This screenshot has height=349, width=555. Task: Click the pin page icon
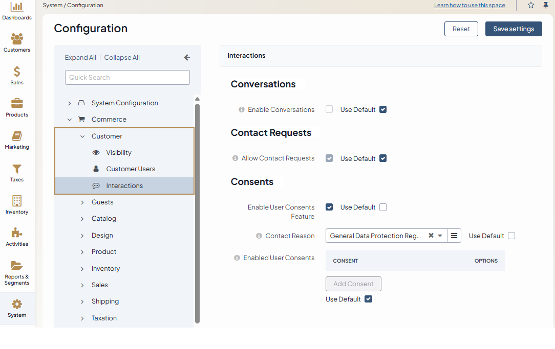(x=546, y=5)
